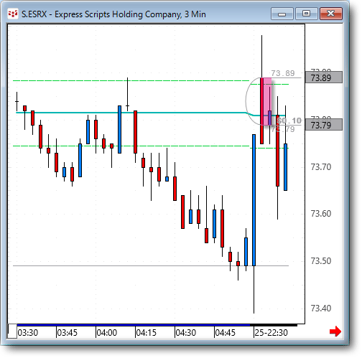Select the 73.79 price marker on scale
The width and height of the screenshot is (362, 358).
pyautogui.click(x=324, y=125)
